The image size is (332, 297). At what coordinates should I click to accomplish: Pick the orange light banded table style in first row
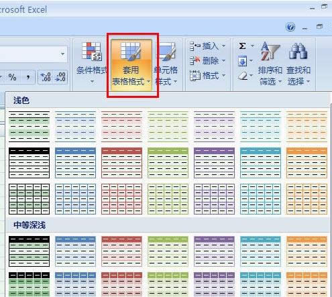307,127
